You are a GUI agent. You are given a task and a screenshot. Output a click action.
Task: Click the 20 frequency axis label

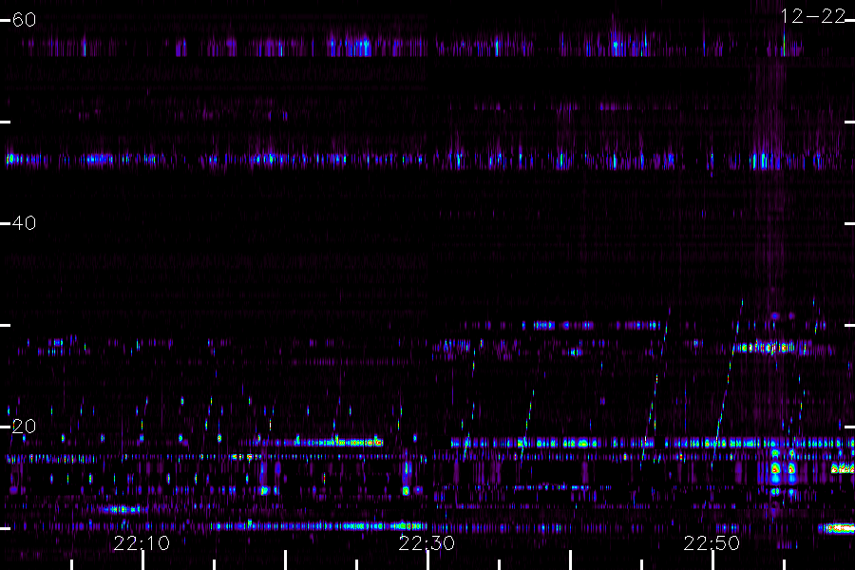coord(24,426)
